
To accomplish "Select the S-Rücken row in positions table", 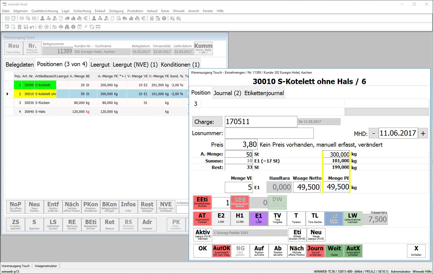I will (x=97, y=103).
